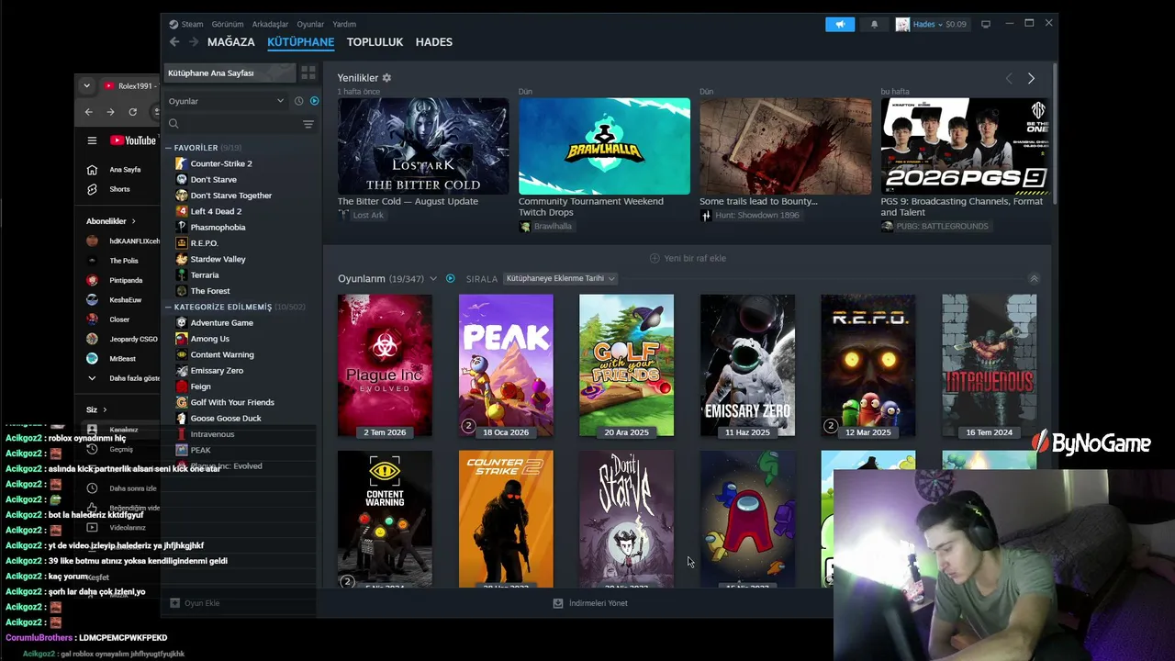Screen dimensions: 1175x661
Task: Open the Intravenous game cover
Action: tap(989, 365)
